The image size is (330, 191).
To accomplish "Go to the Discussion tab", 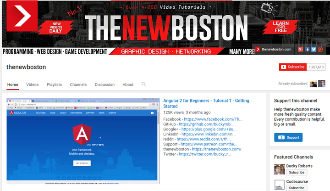I will point(104,84).
